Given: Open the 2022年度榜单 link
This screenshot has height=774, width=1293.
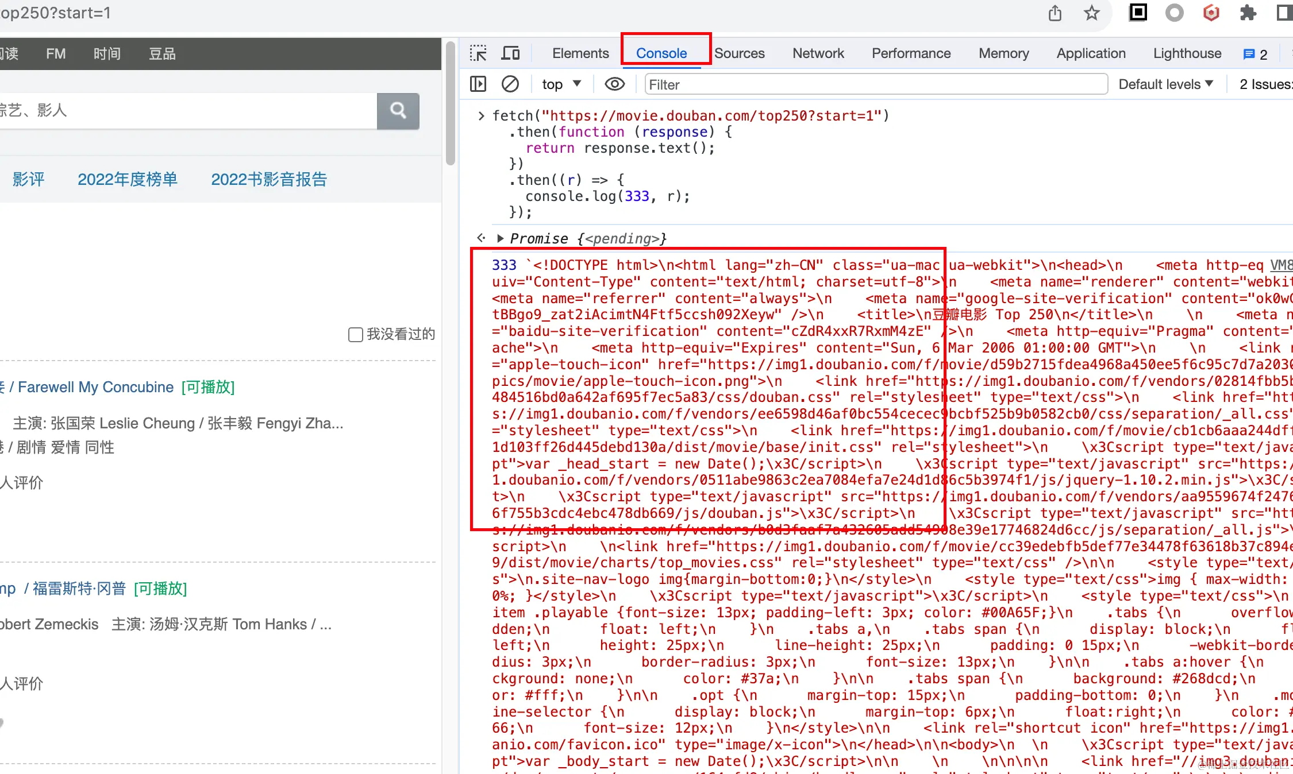Looking at the screenshot, I should 128,179.
